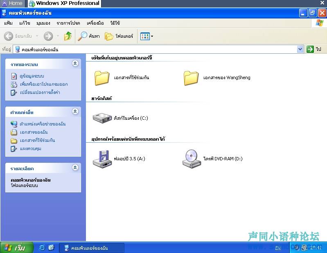Screen dimensions: 327x253
Task: Open the มุมมอง (View) menu
Action: tap(43, 23)
